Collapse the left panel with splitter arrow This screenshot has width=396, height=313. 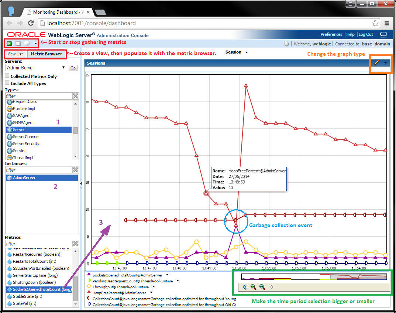point(81,183)
